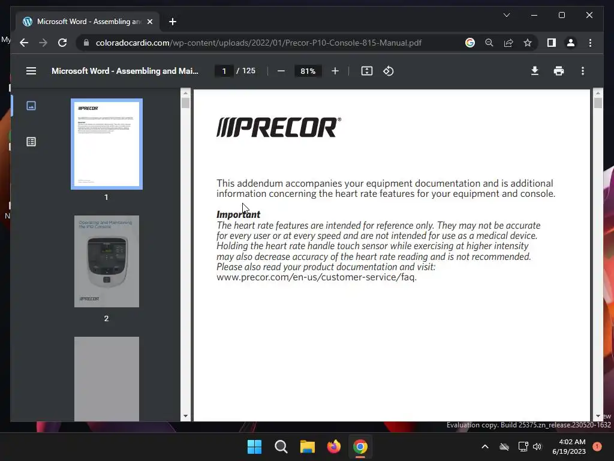Close the Microsoft Word - Assembling tab

pyautogui.click(x=149, y=22)
